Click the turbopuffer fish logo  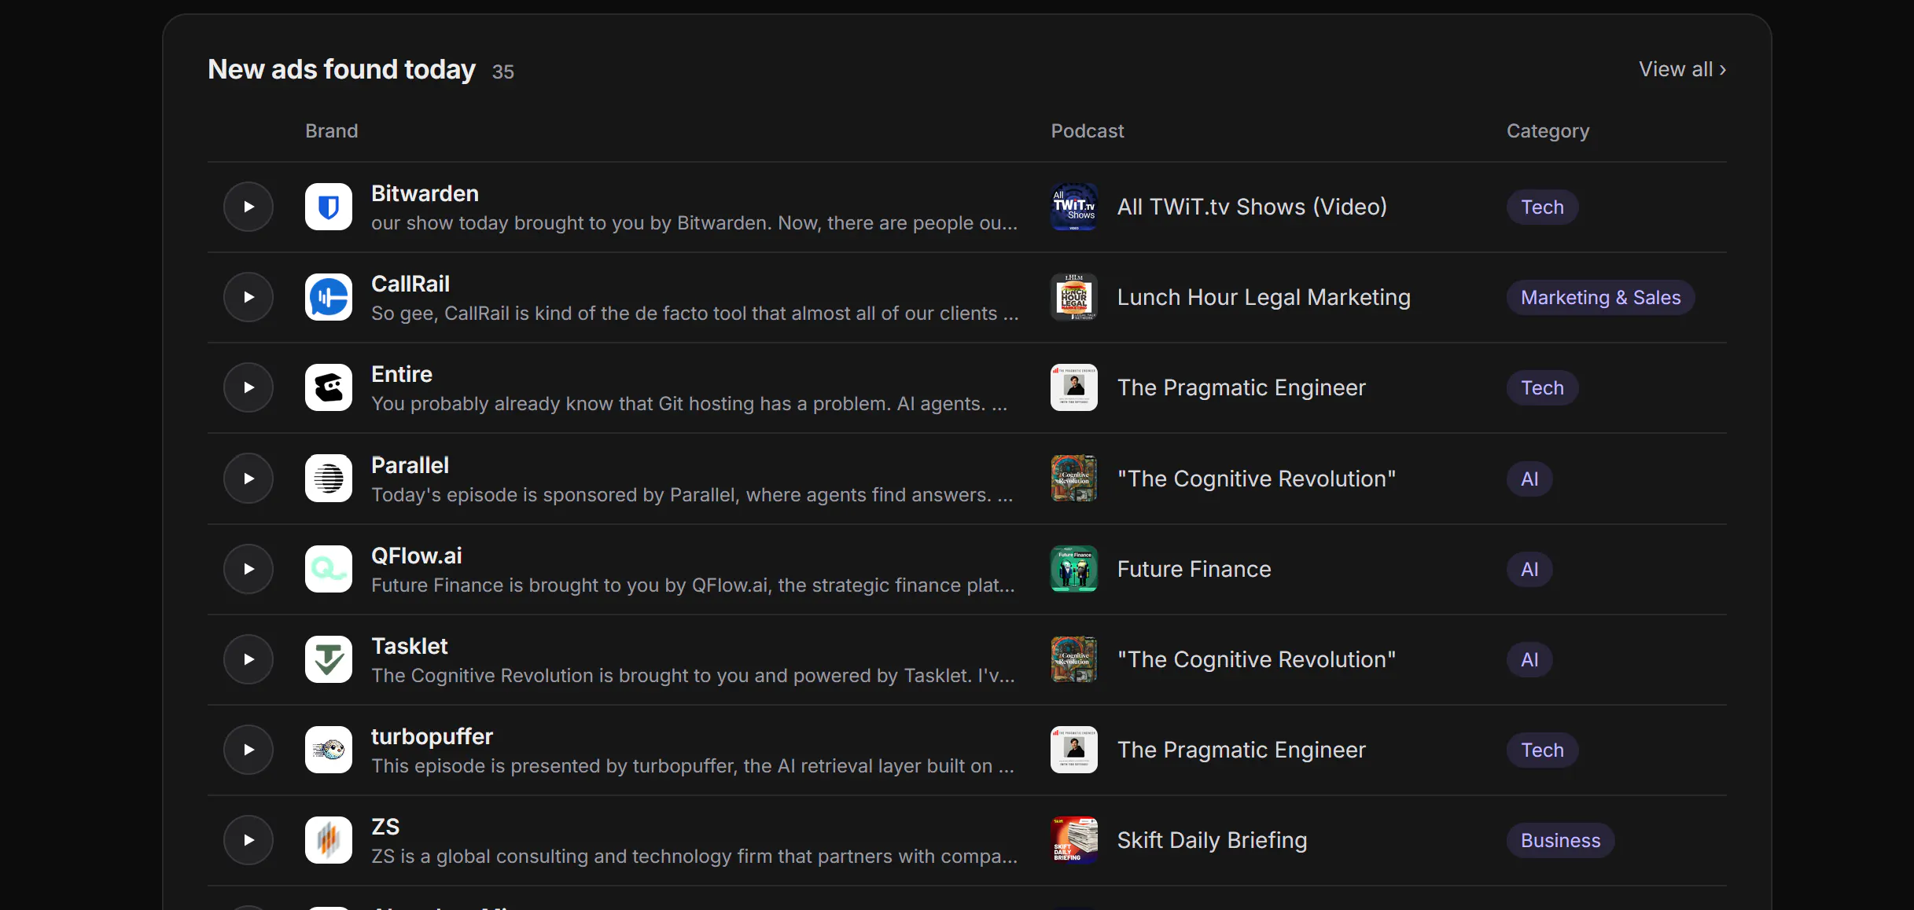point(329,750)
